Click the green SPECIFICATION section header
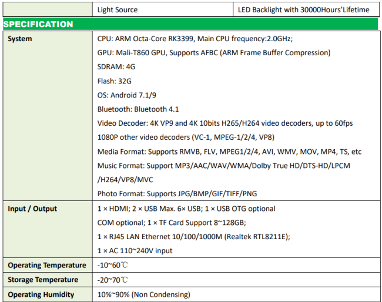 pyautogui.click(x=39, y=25)
